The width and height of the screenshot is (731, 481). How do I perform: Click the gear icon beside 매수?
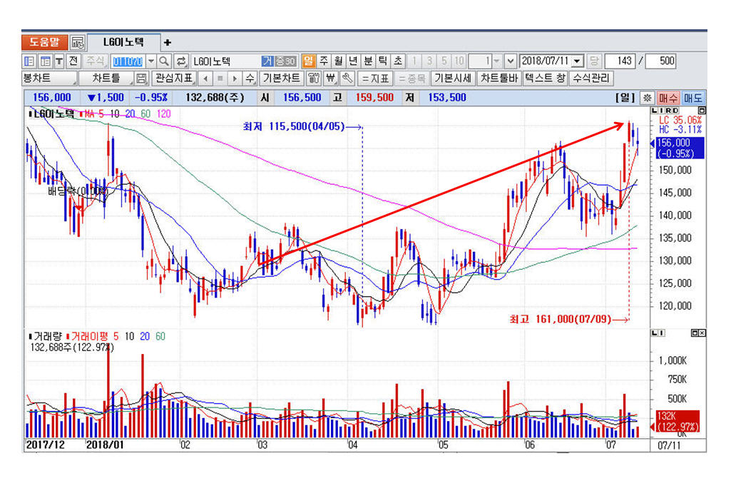coord(647,98)
